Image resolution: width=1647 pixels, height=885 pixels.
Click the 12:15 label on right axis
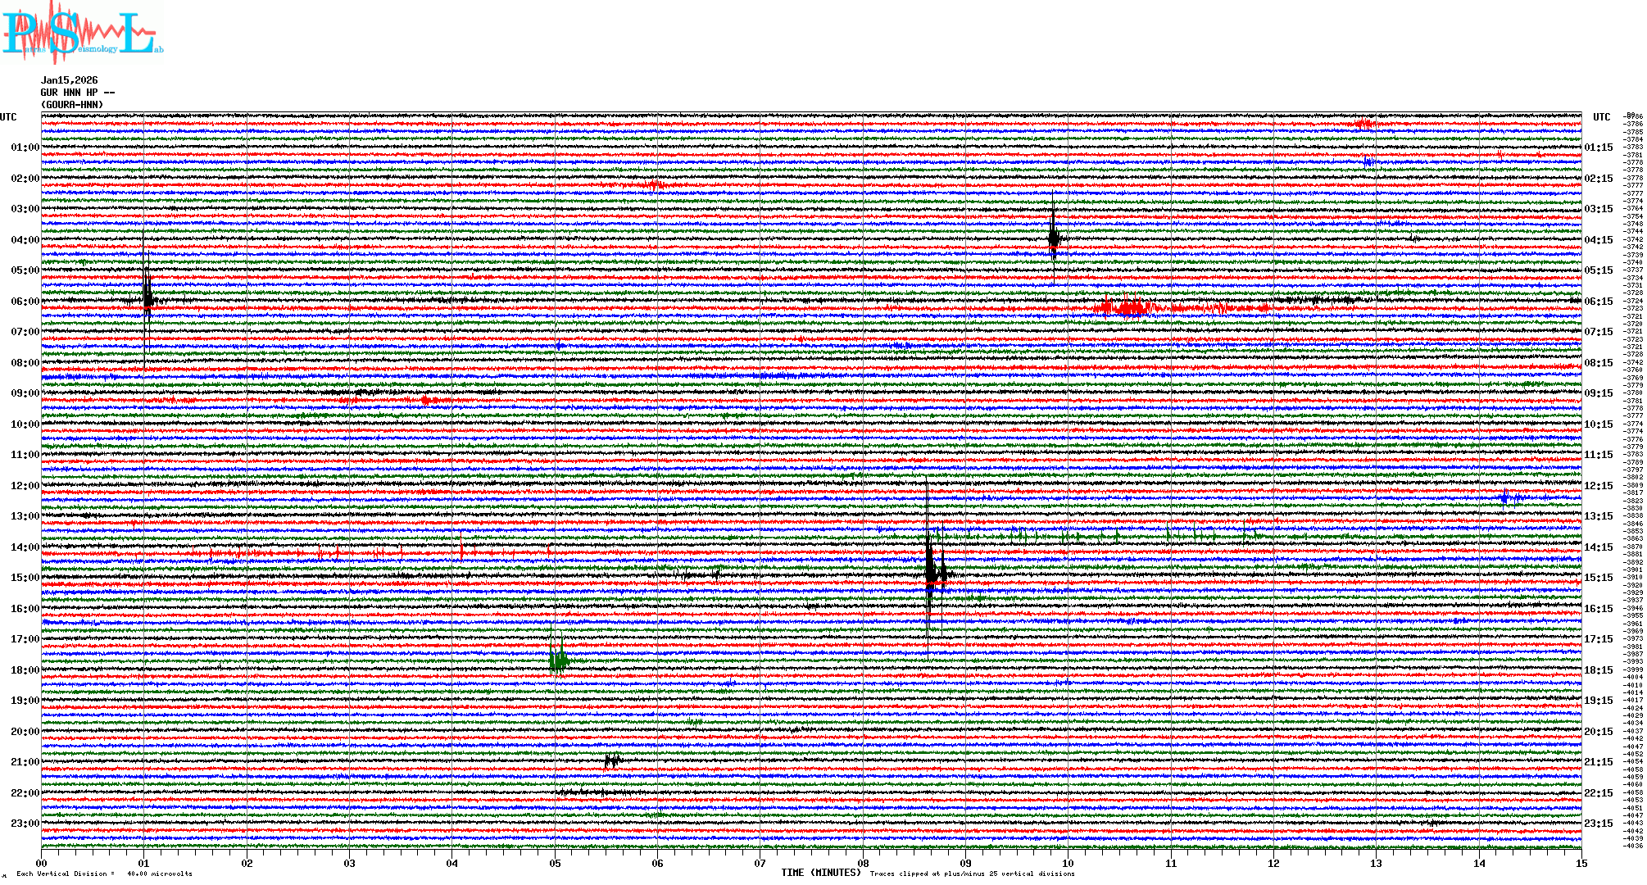1599,486
